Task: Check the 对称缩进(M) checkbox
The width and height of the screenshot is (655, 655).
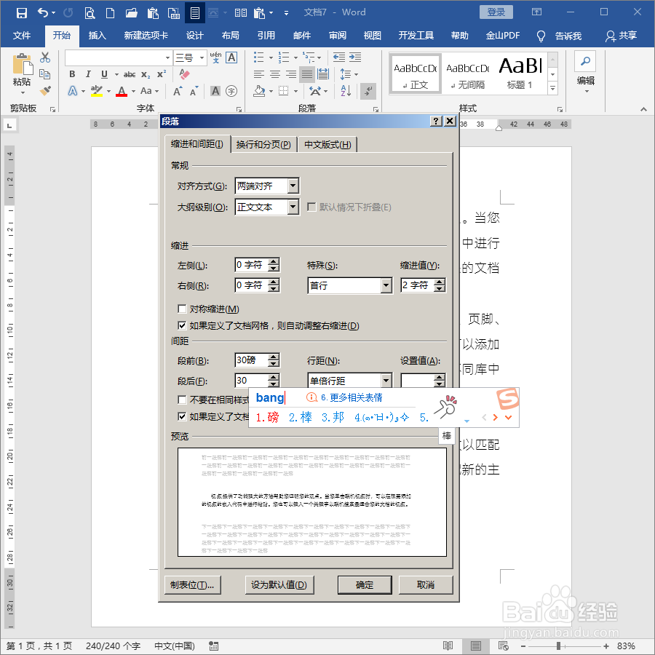Action: (x=182, y=309)
